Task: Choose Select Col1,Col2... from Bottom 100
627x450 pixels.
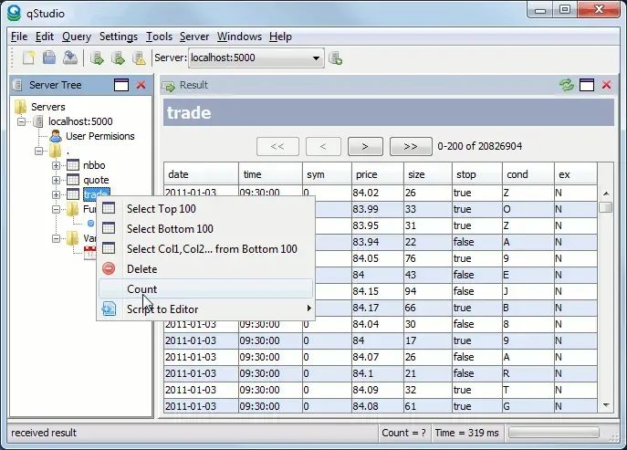Action: (x=205, y=249)
